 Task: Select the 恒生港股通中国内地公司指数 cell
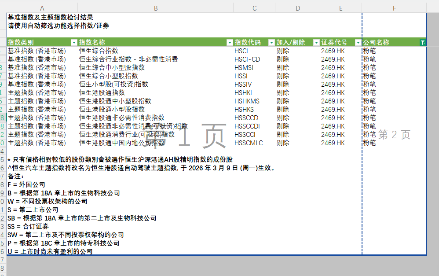pos(121,143)
